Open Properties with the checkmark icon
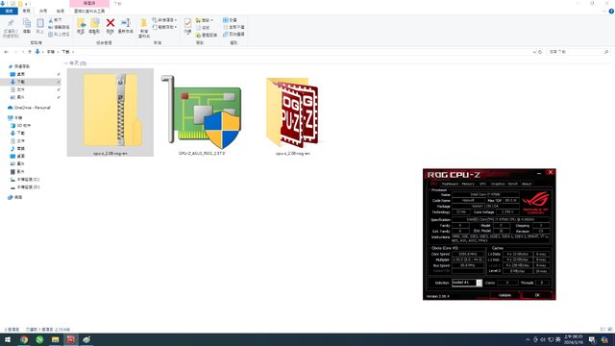Screen dimensions: 615x346 187,26
